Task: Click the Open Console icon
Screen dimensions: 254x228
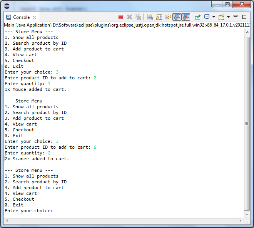Action: click(221, 17)
